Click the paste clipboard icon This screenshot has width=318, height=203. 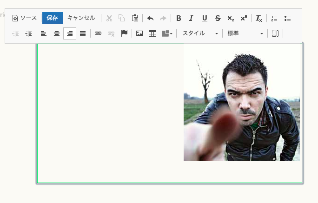tap(135, 18)
